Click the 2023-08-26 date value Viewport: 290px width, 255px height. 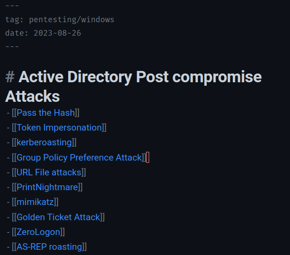point(57,33)
